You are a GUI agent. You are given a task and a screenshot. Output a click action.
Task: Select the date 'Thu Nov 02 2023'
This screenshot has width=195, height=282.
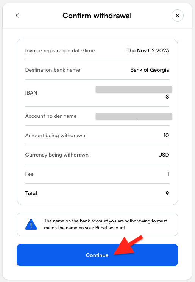click(148, 50)
